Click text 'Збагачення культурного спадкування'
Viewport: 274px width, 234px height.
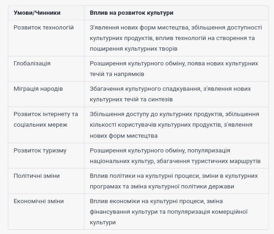point(145,89)
